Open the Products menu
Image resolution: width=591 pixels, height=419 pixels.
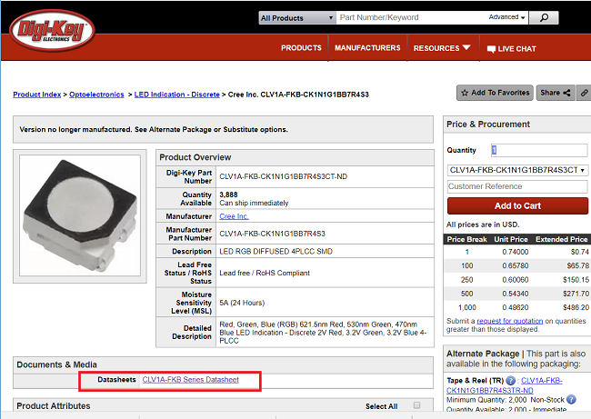(301, 48)
